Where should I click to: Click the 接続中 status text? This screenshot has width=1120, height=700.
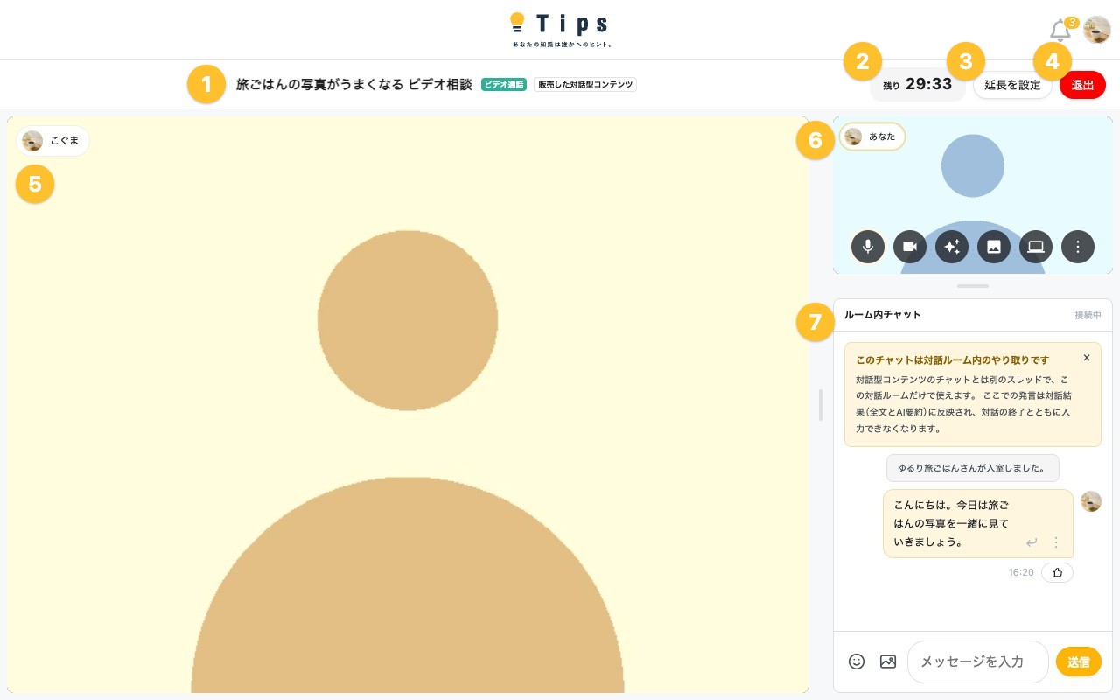tap(1088, 315)
